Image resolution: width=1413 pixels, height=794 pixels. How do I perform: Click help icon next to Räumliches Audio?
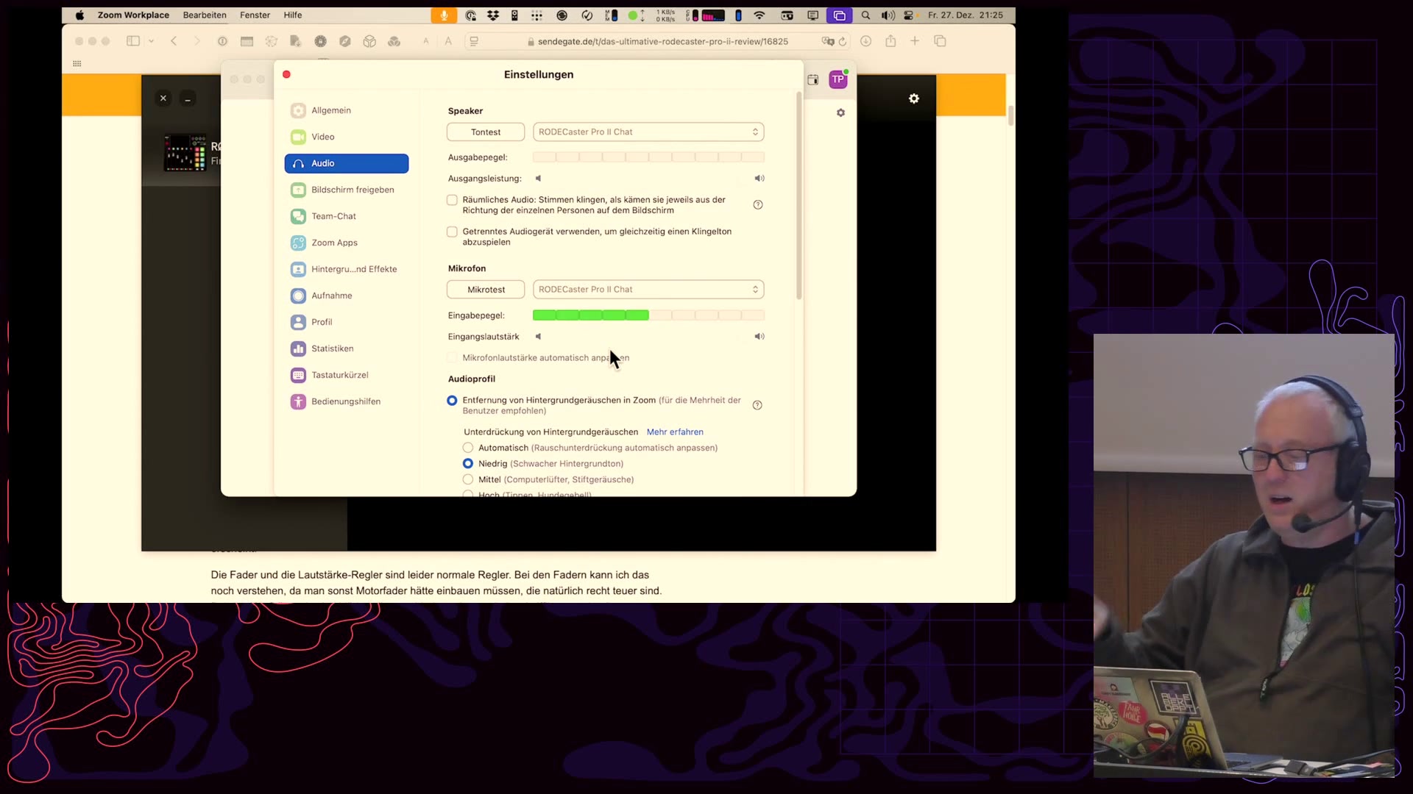(x=758, y=205)
